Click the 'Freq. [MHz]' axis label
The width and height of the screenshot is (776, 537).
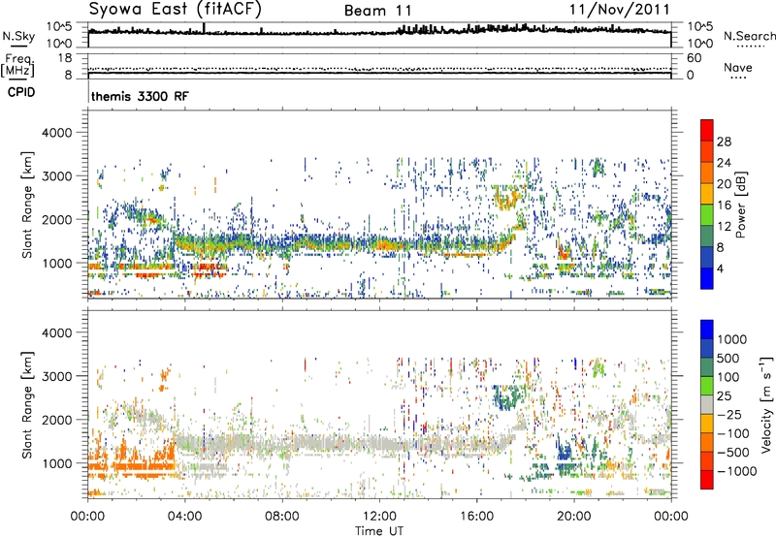click(17, 65)
